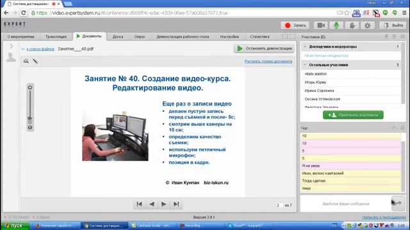Start recording with the Запись button
The width and height of the screenshot is (410, 230).
295,26
